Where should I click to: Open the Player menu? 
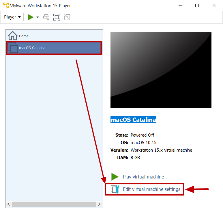[12, 17]
